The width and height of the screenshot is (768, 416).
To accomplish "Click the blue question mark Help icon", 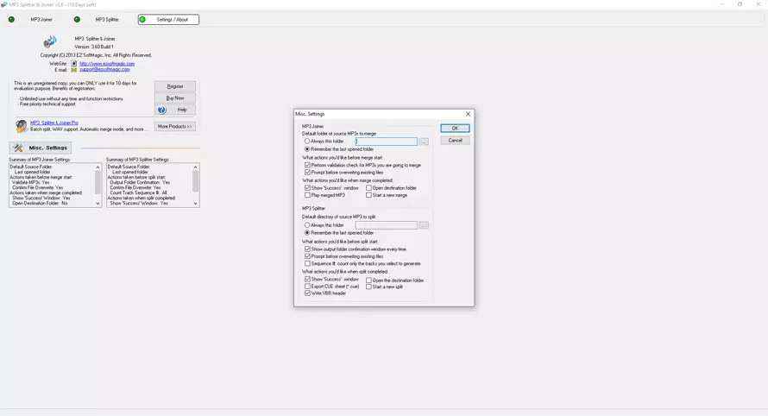I will pos(162,110).
